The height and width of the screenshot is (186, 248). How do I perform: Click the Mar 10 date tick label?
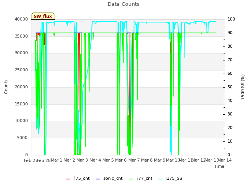click(173, 160)
